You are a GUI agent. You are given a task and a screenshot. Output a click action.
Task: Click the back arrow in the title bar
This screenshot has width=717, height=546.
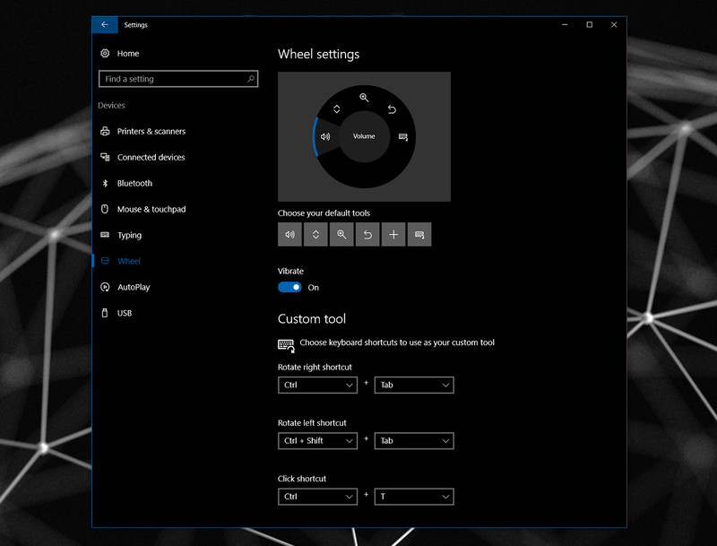click(105, 24)
